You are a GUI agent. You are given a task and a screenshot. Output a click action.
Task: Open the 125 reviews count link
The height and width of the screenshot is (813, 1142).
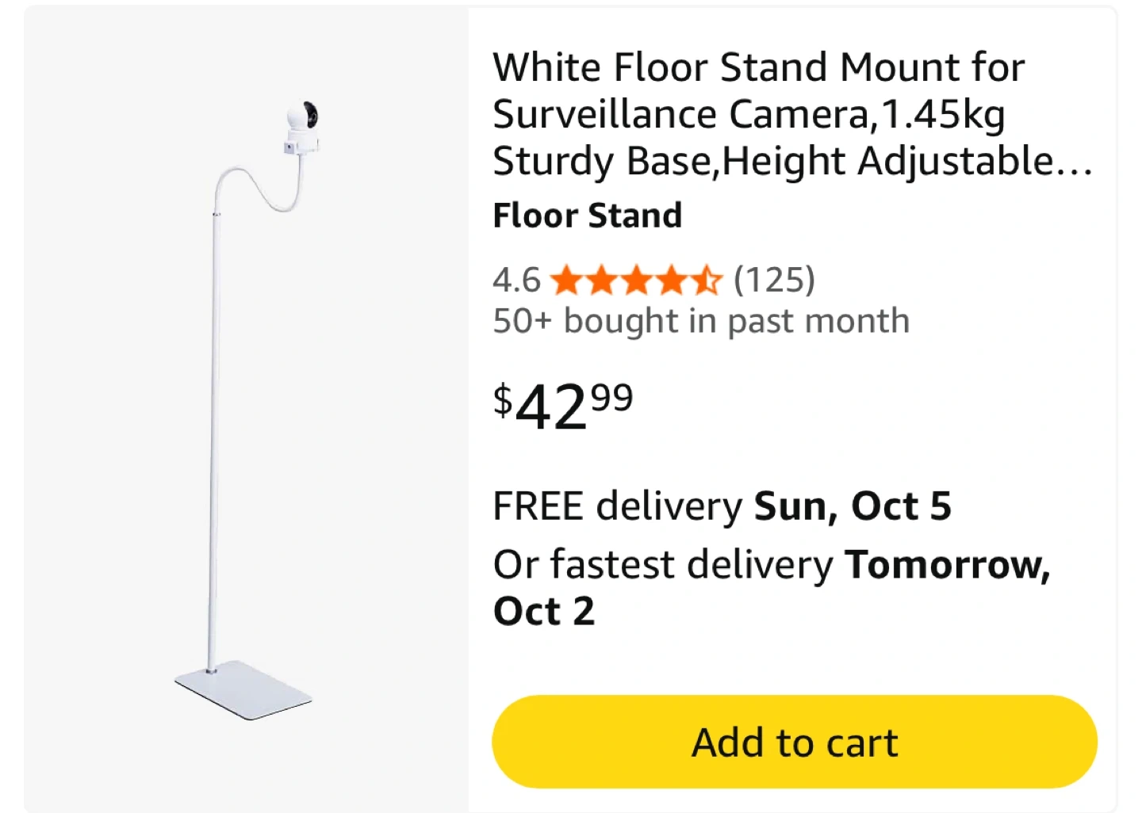click(x=774, y=280)
